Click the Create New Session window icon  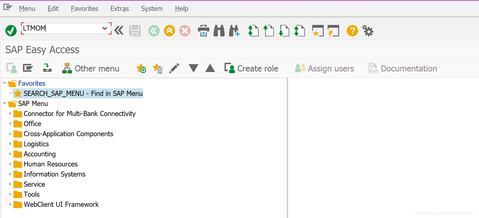point(318,31)
